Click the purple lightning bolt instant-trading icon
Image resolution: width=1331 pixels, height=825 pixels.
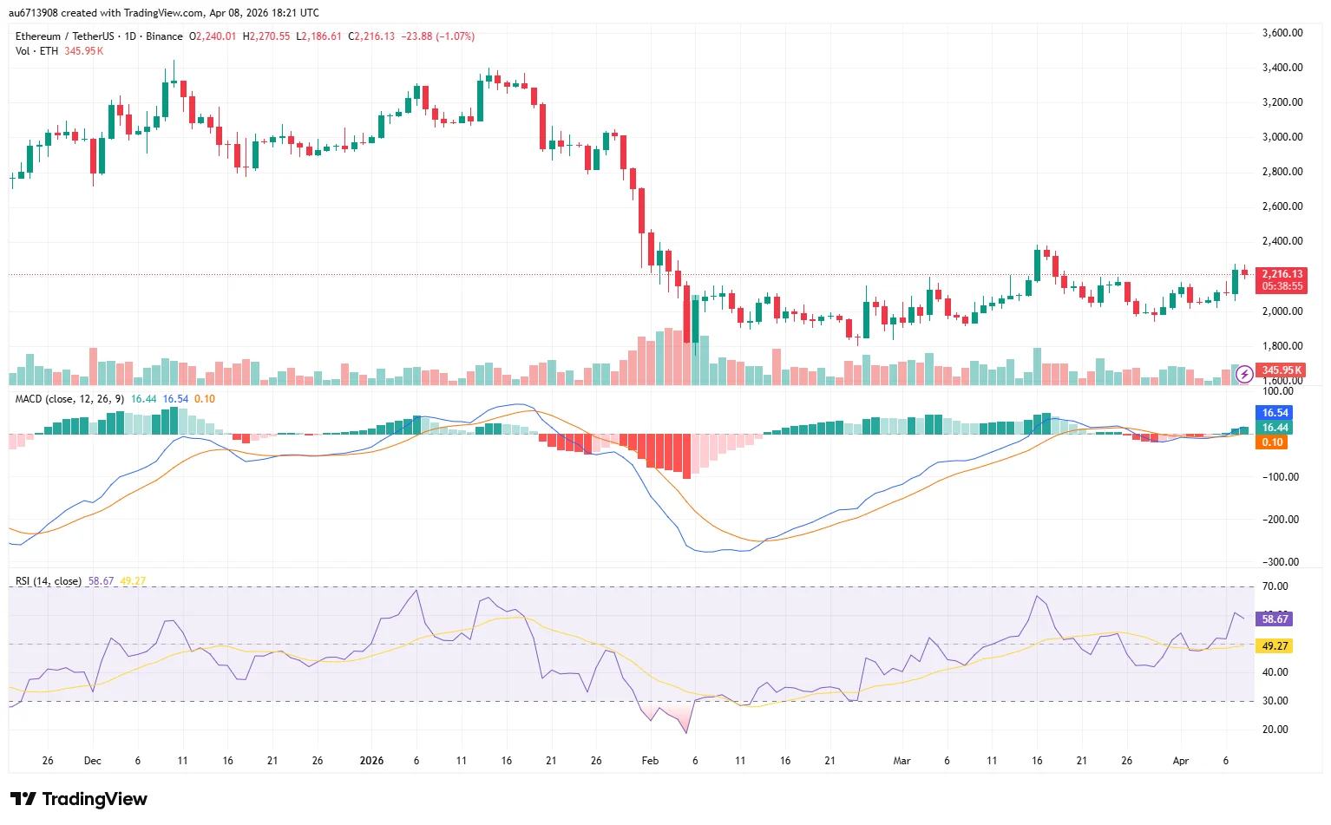click(x=1243, y=373)
